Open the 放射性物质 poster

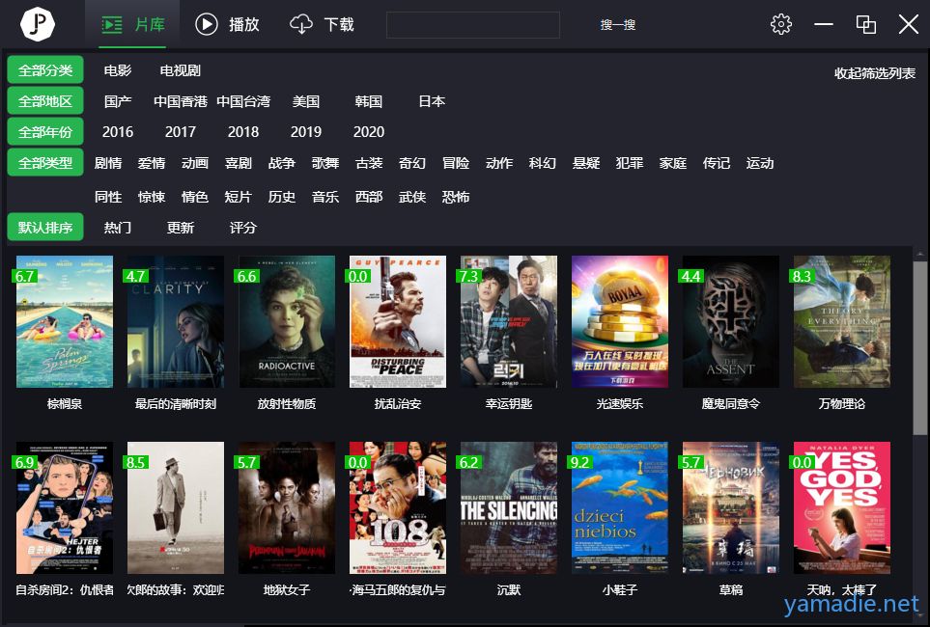tap(287, 322)
